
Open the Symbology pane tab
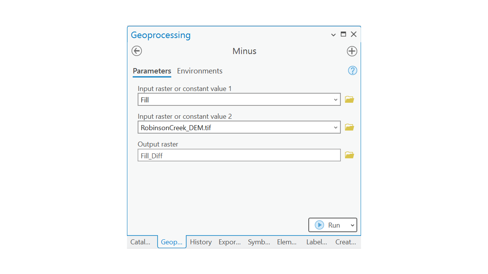point(259,242)
